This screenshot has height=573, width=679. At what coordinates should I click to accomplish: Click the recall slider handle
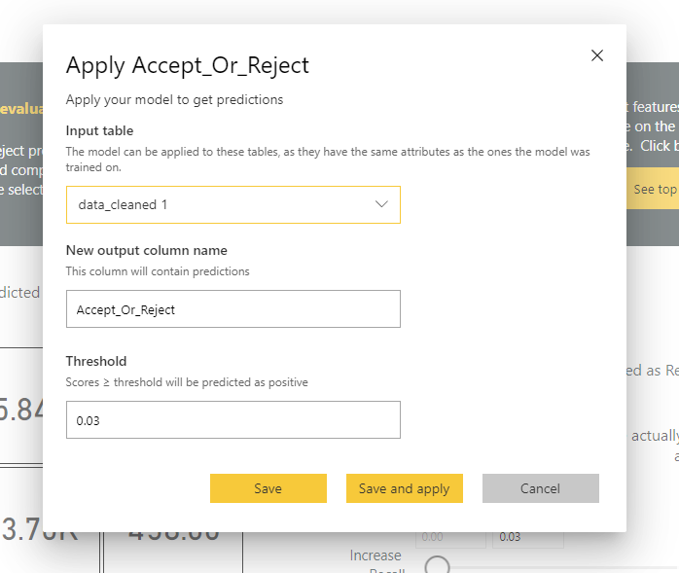pyautogui.click(x=438, y=566)
